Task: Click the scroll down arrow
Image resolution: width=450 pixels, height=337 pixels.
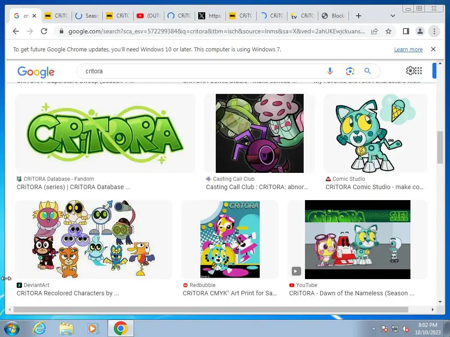Action: 440,302
